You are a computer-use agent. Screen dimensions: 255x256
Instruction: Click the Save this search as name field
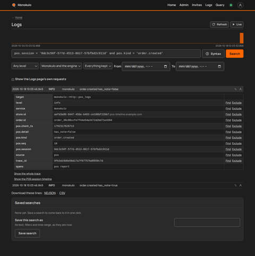(x=207, y=222)
